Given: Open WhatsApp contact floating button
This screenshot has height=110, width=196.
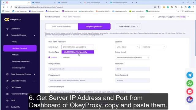Looking at the screenshot, I should coord(190,83).
